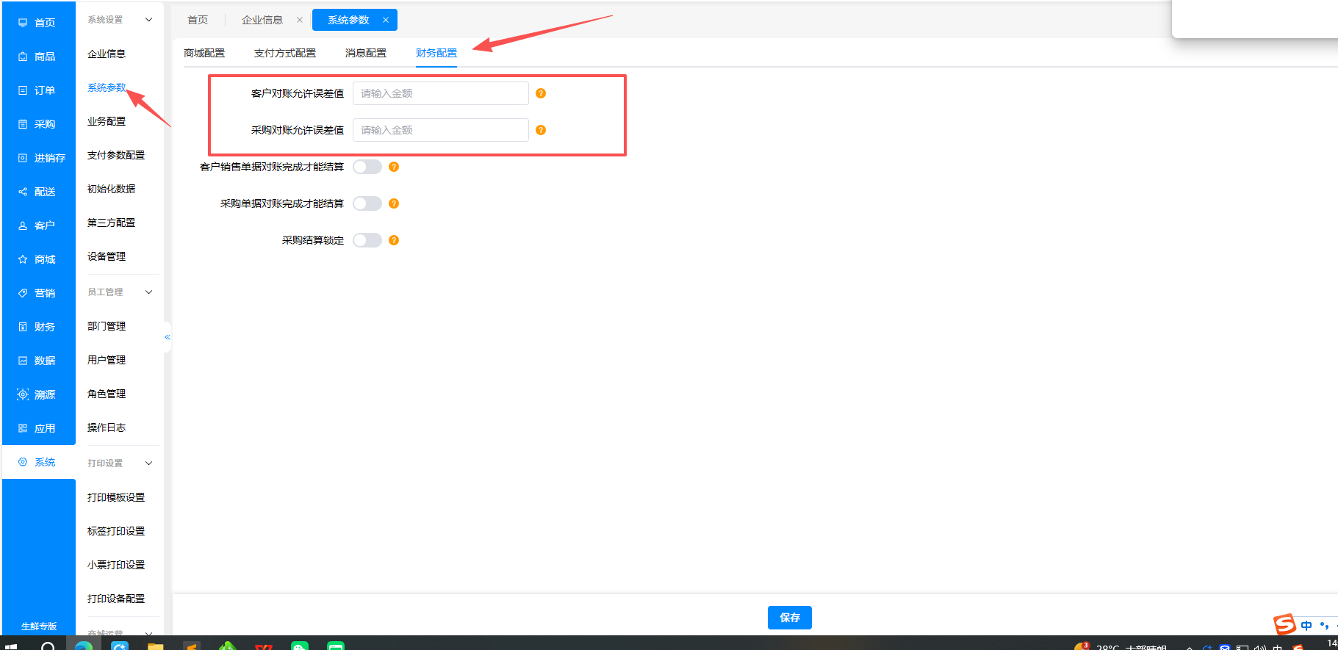Close the 系统参数 page tab
The height and width of the screenshot is (650, 1338).
click(x=386, y=20)
